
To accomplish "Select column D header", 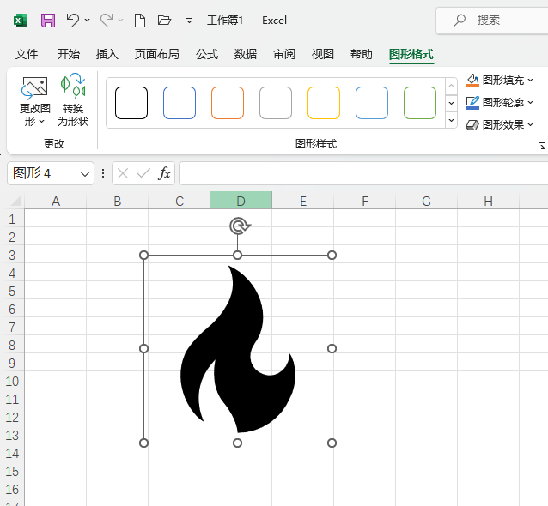I will 241,201.
